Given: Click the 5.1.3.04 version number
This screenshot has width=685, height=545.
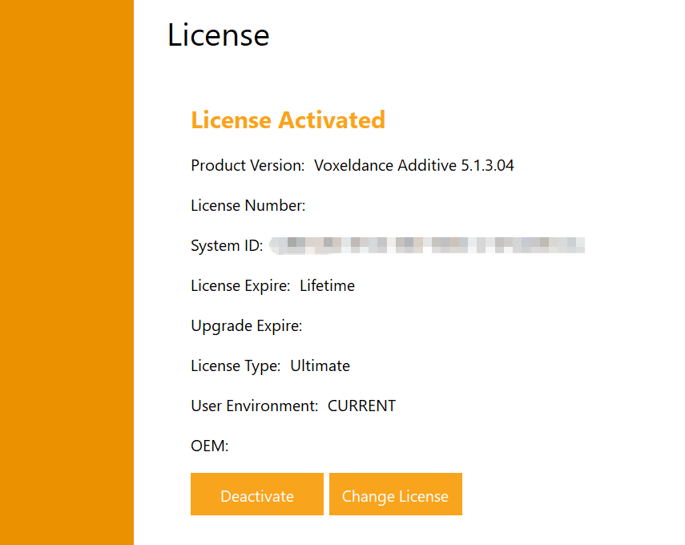Looking at the screenshot, I should (x=487, y=166).
